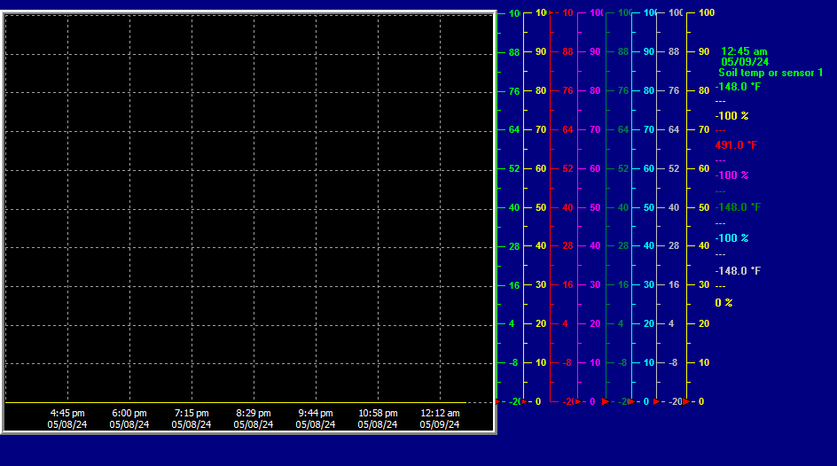Click inside the black chart plot area
The image size is (837, 466).
tap(249, 208)
